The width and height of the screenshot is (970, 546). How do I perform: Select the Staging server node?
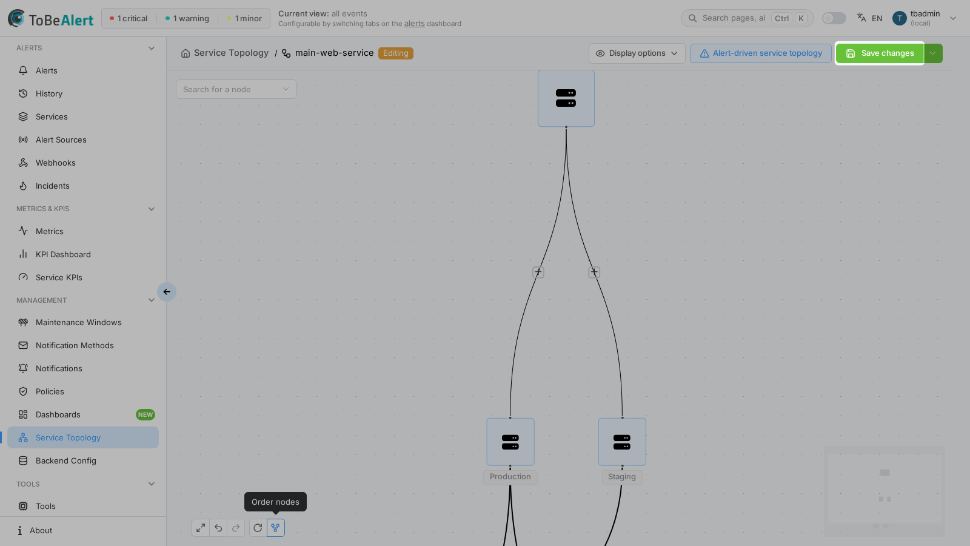(x=622, y=442)
